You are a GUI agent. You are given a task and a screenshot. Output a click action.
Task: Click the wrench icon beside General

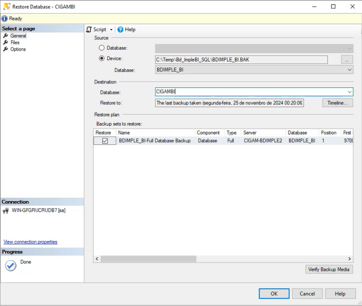(x=6, y=36)
